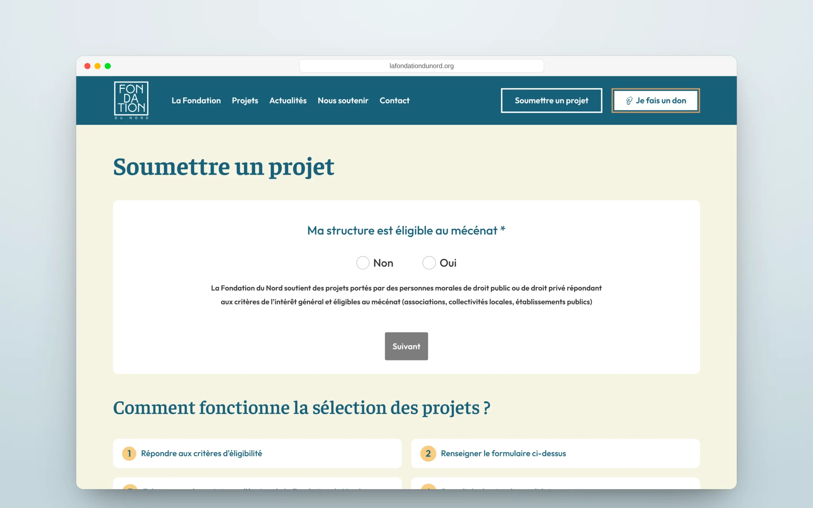Open the Projets menu item
The image size is (813, 508).
pyautogui.click(x=245, y=100)
